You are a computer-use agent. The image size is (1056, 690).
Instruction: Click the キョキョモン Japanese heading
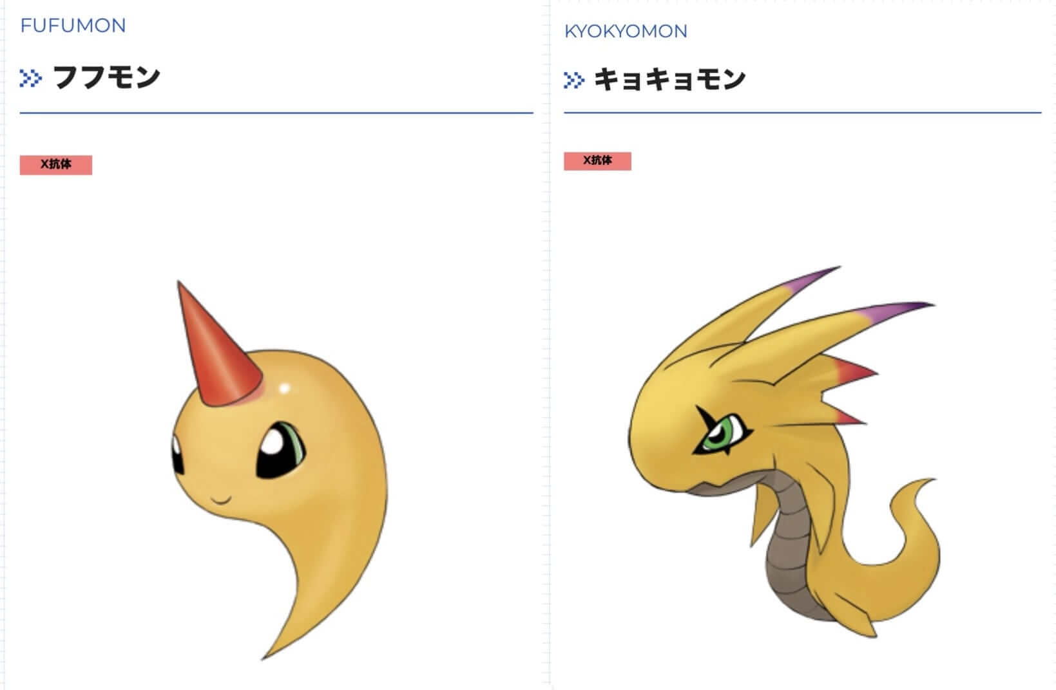tap(669, 80)
